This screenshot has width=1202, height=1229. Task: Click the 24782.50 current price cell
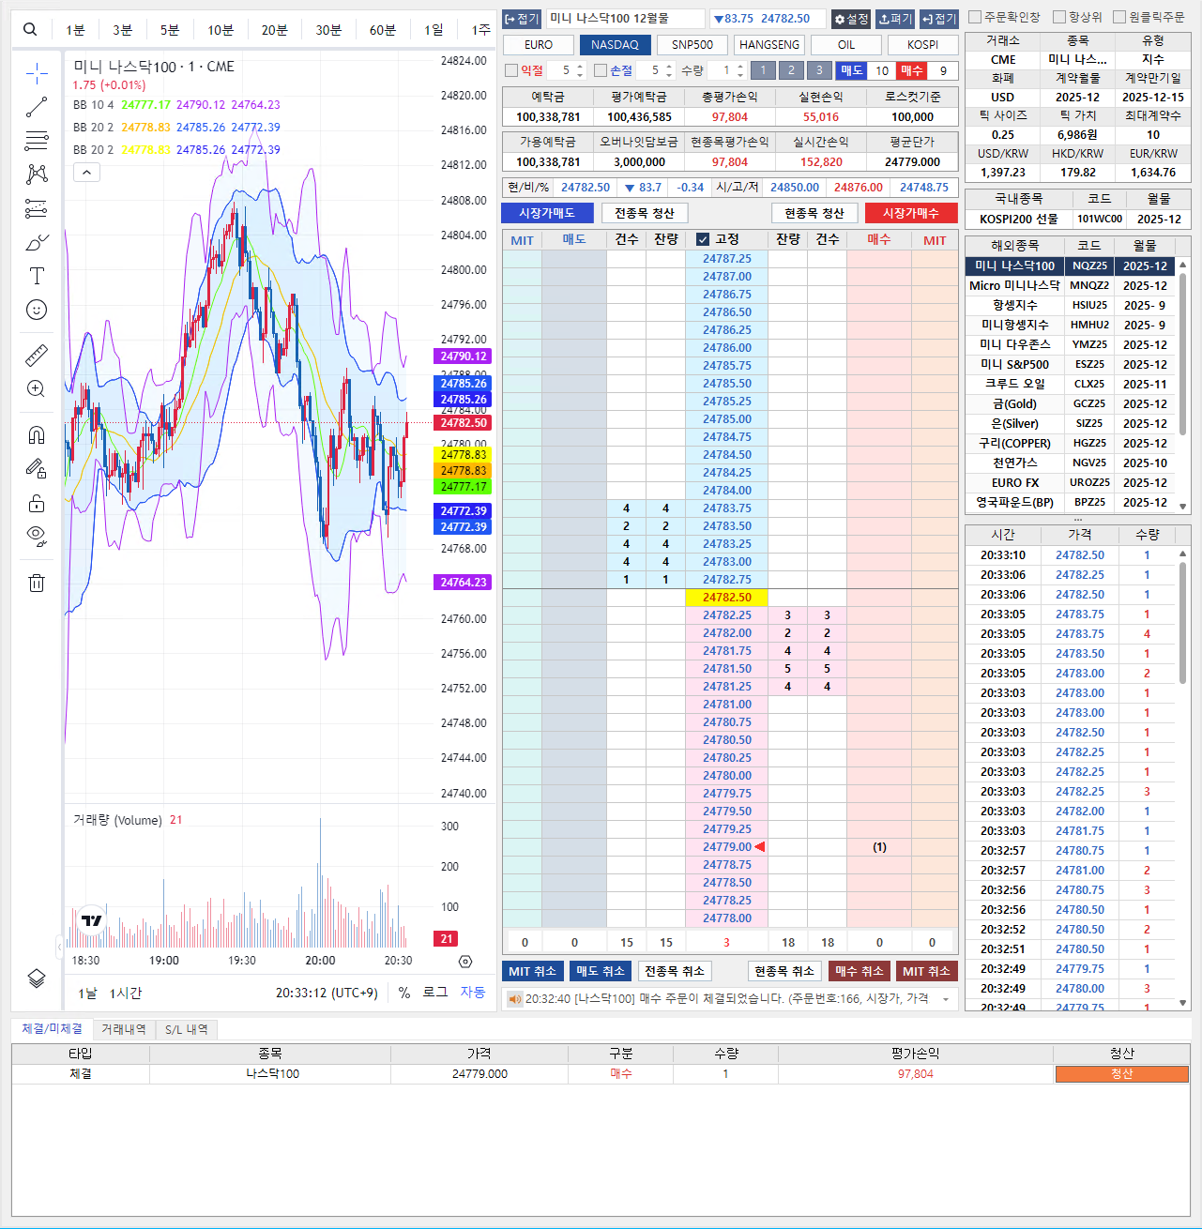pos(727,598)
